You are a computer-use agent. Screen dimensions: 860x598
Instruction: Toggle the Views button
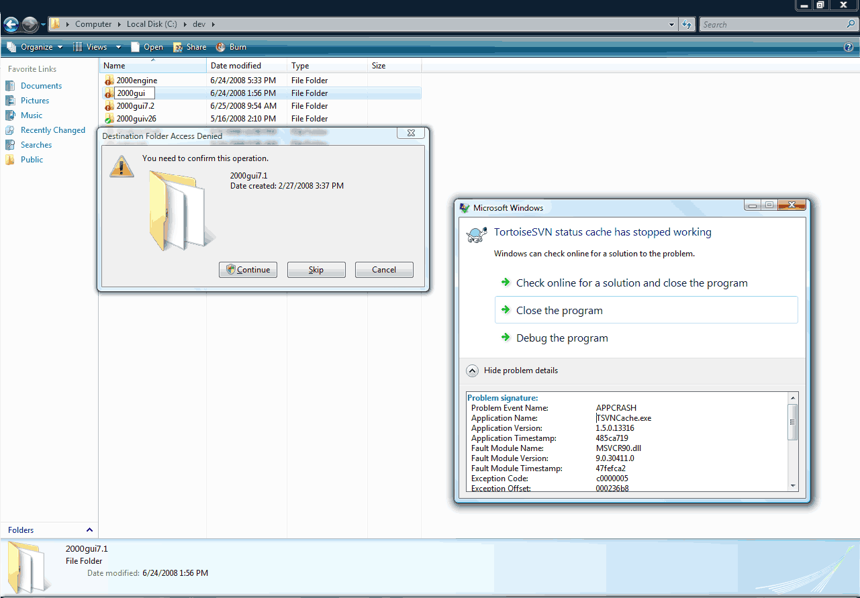pos(90,47)
